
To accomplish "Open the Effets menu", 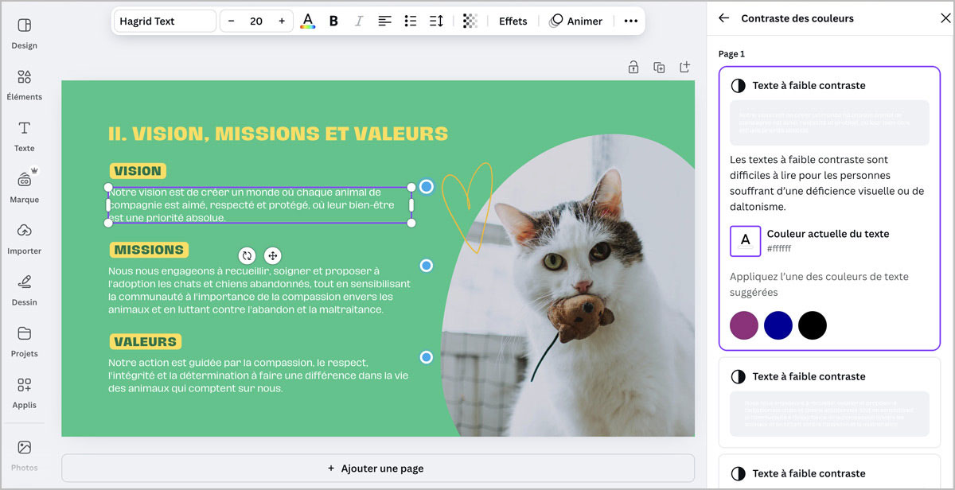I will 513,21.
